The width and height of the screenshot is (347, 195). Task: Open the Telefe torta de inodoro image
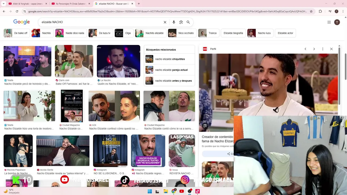click(x=29, y=106)
